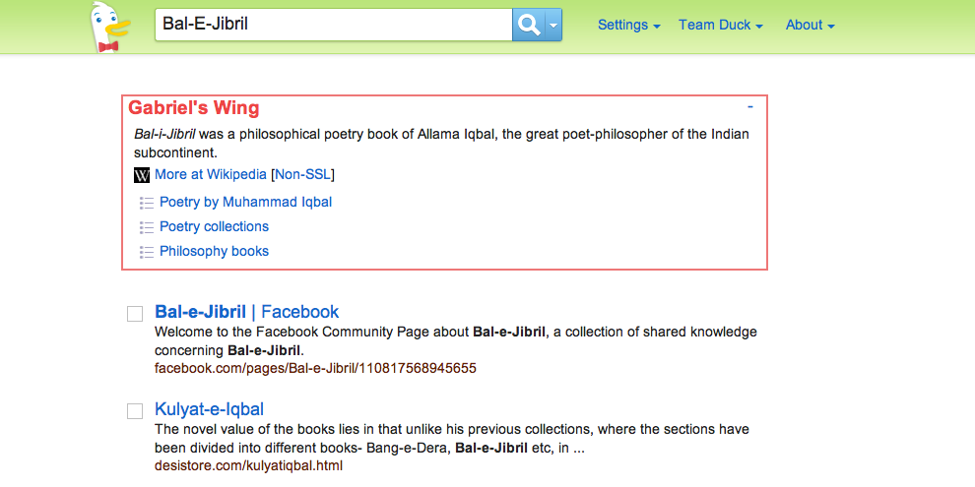Open the Gabriel's Wing heading link
This screenshot has height=487, width=975.
193,108
